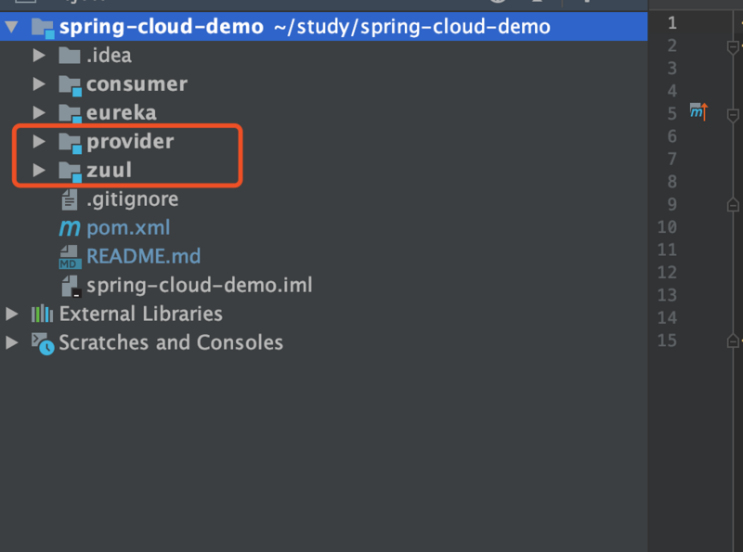This screenshot has height=552, width=743.
Task: Click the spring-cloud-demo.iml module file icon
Action: pos(69,285)
